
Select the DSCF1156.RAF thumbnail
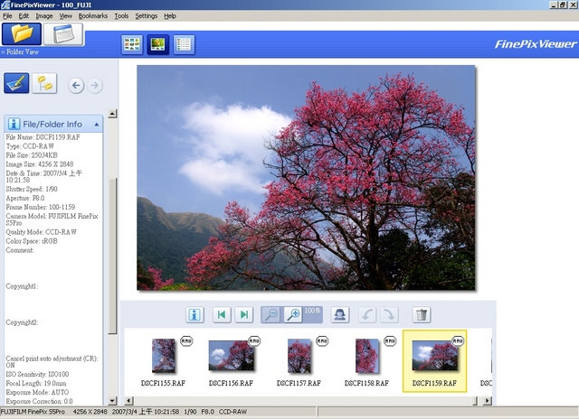tap(232, 360)
